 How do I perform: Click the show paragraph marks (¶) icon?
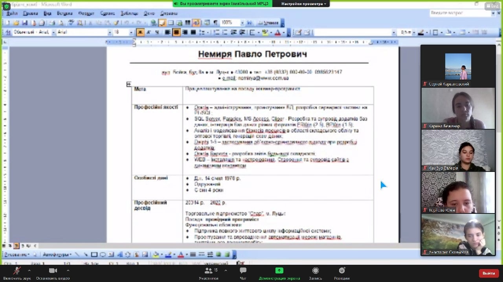[215, 23]
